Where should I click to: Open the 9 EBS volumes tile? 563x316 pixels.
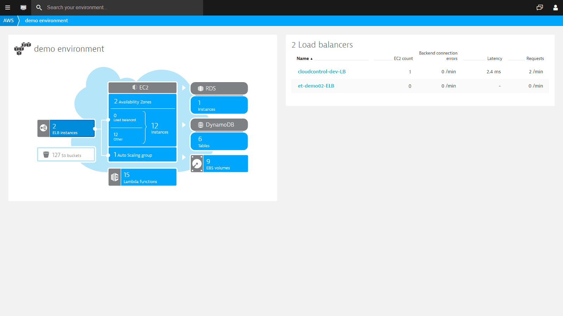(226, 164)
